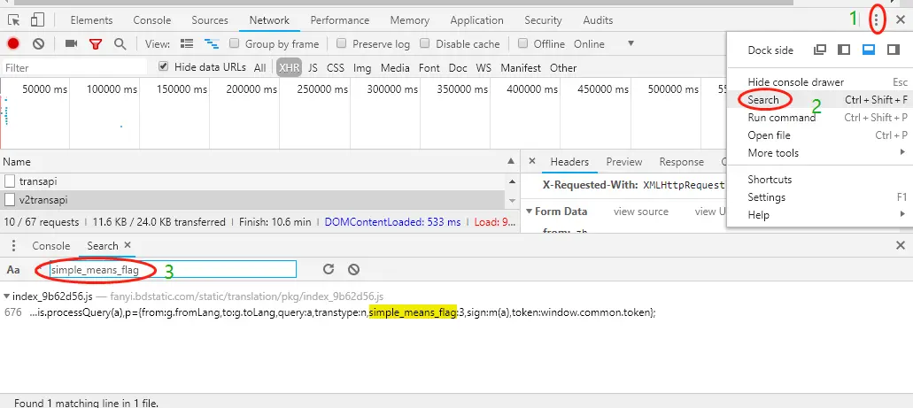The height and width of the screenshot is (408, 913).
Task: Clear the search results
Action: click(x=353, y=269)
